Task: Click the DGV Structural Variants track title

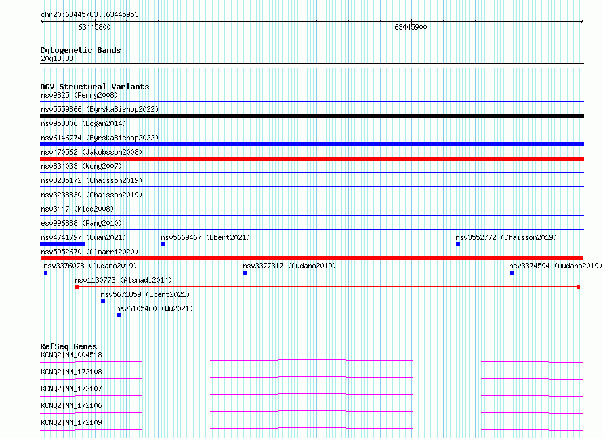Action: pos(95,87)
